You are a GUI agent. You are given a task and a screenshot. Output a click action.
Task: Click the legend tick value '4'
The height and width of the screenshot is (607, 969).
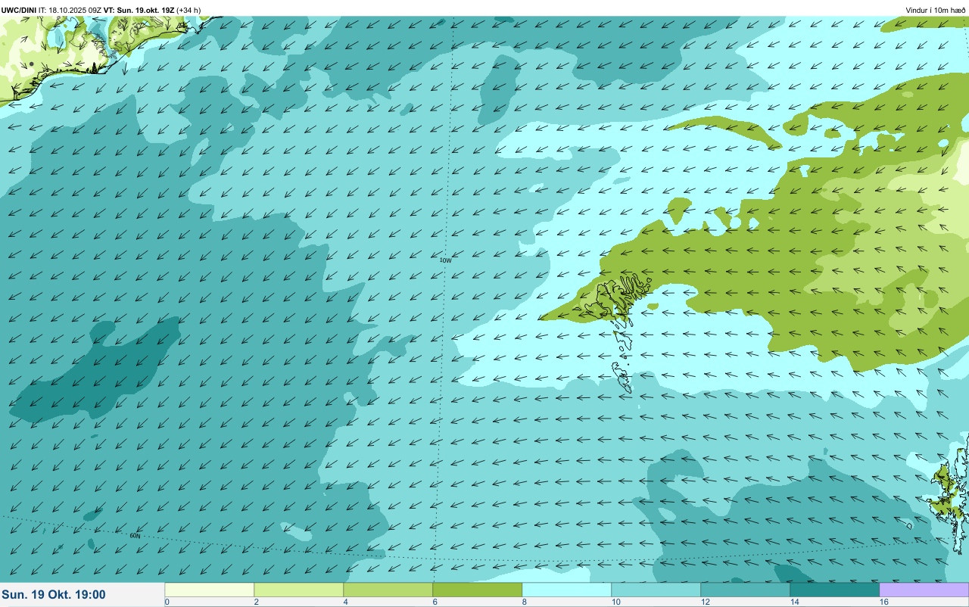pyautogui.click(x=345, y=602)
